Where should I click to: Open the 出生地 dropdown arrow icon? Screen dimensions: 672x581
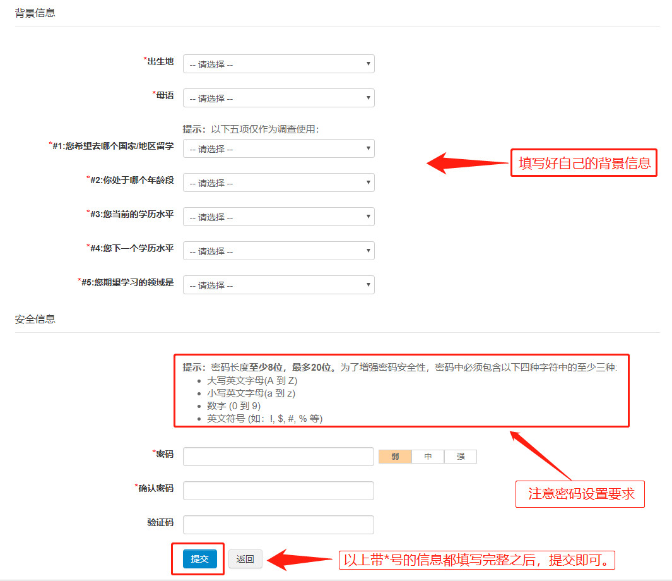click(x=367, y=64)
